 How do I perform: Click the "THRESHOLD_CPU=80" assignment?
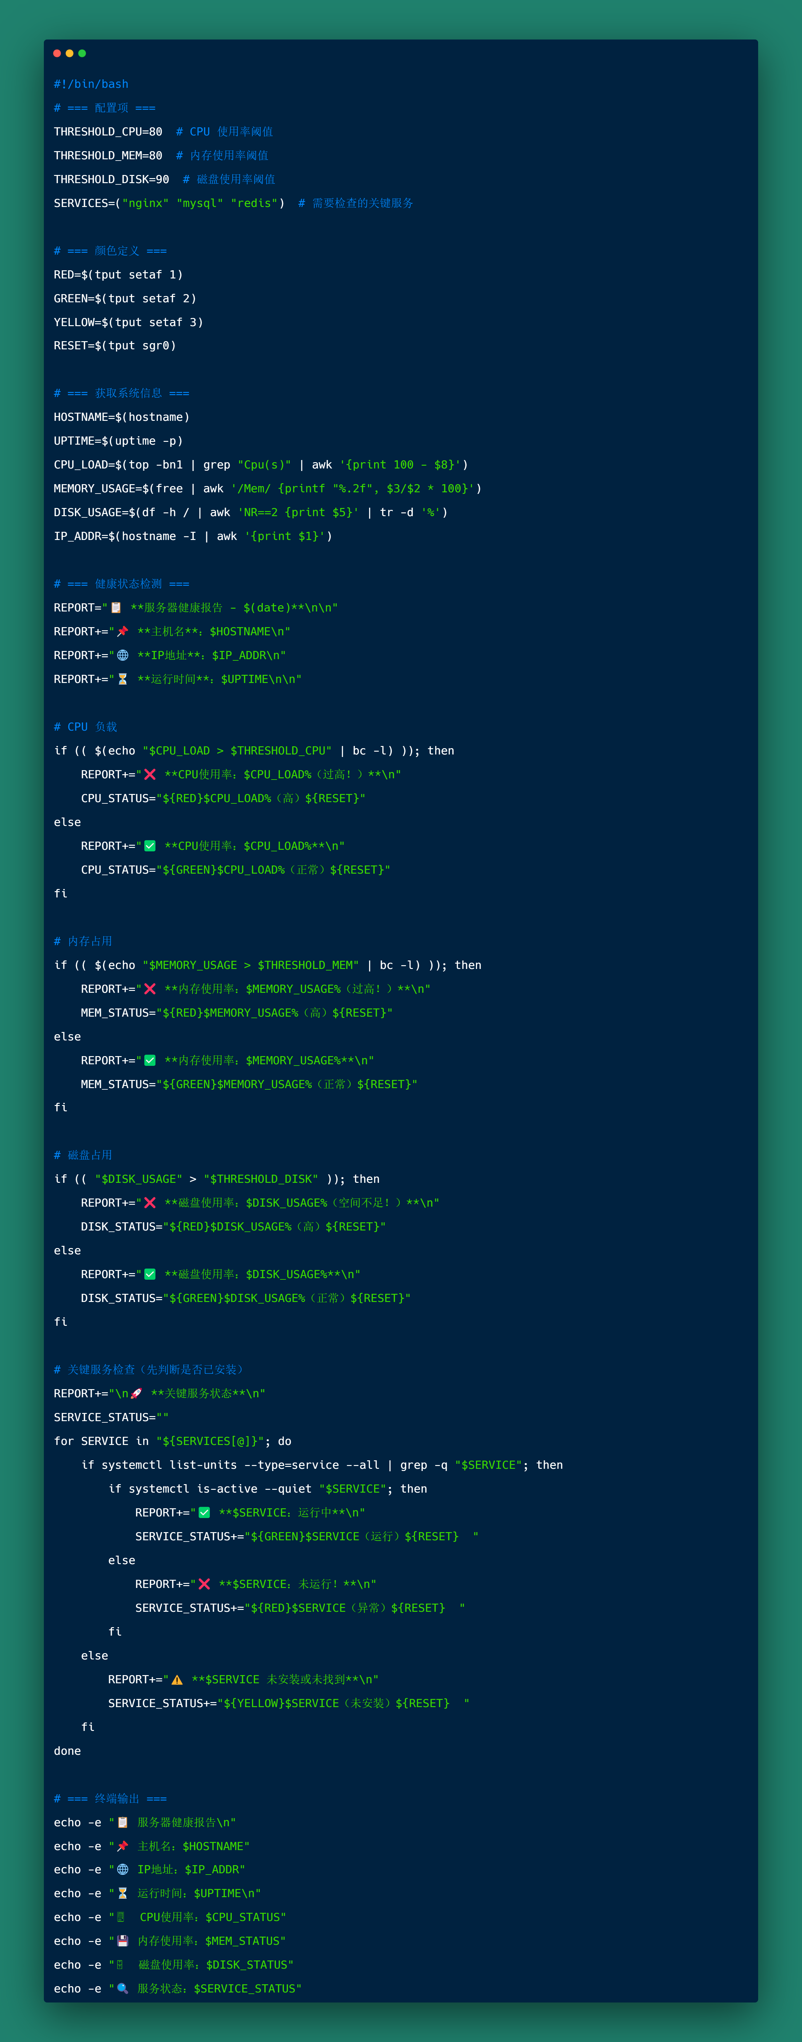(108, 132)
